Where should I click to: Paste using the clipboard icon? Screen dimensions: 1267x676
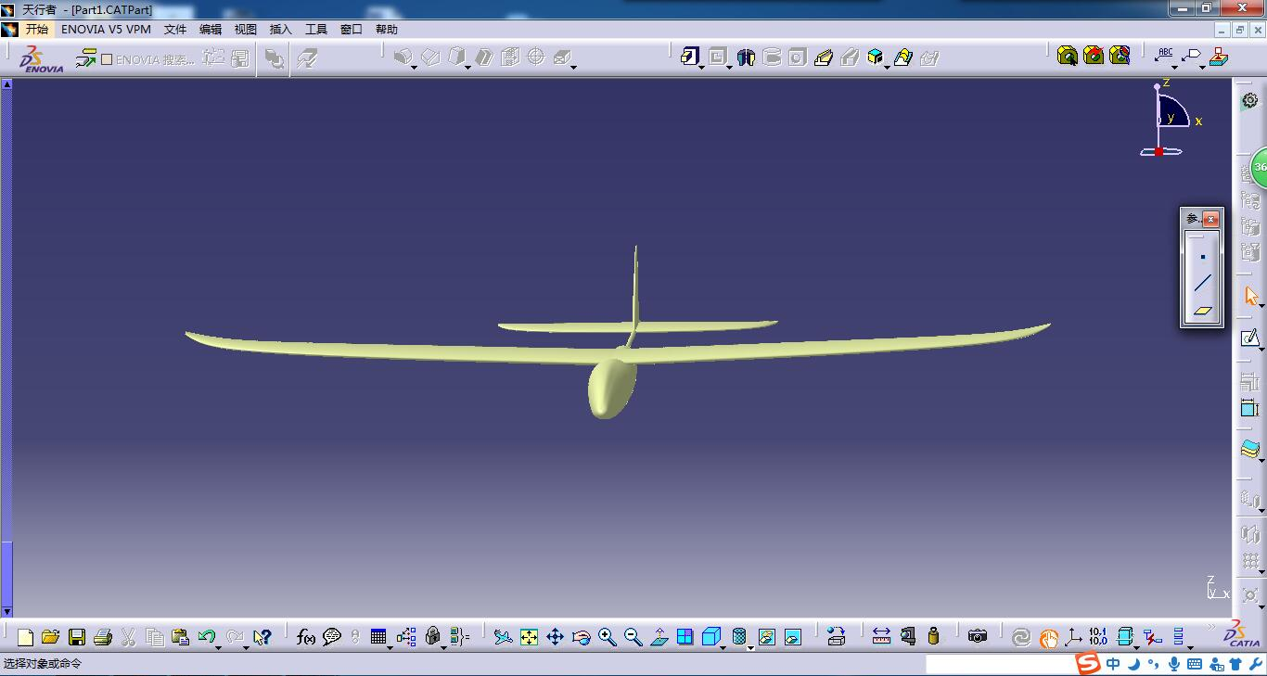pyautogui.click(x=181, y=637)
